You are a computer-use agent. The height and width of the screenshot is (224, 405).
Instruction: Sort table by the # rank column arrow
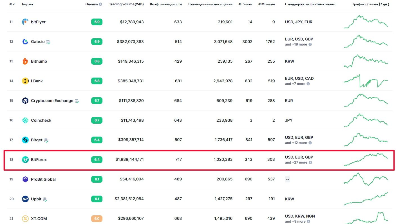(x=14, y=4)
